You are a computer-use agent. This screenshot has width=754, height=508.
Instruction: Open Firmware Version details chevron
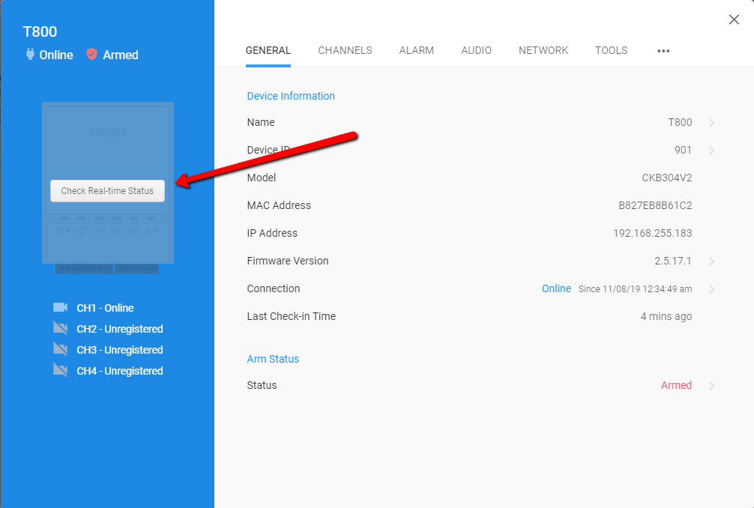(712, 261)
